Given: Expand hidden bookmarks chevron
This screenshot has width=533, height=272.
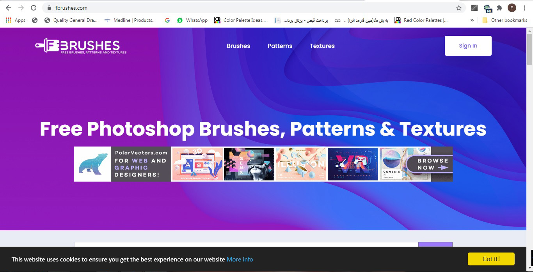Looking at the screenshot, I should pyautogui.click(x=472, y=20).
